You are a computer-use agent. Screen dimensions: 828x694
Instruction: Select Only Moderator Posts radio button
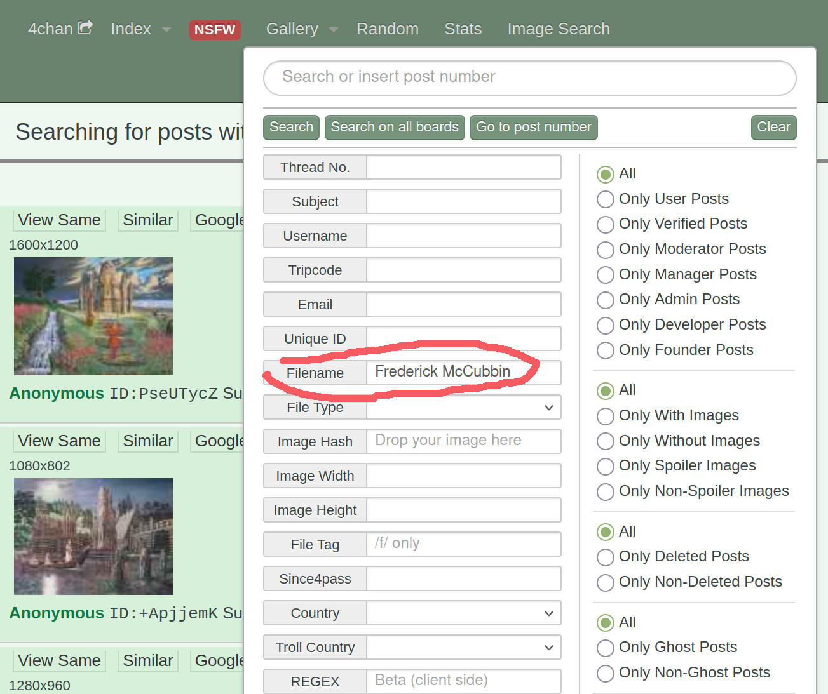click(606, 250)
